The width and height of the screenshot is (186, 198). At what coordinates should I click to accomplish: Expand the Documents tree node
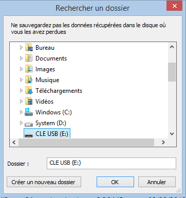[x=21, y=58]
